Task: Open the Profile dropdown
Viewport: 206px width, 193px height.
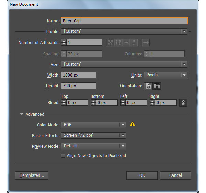Action: point(124,31)
